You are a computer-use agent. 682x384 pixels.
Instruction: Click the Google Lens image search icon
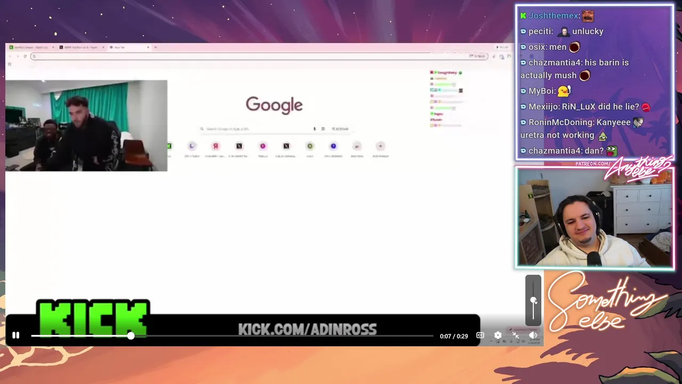[322, 129]
